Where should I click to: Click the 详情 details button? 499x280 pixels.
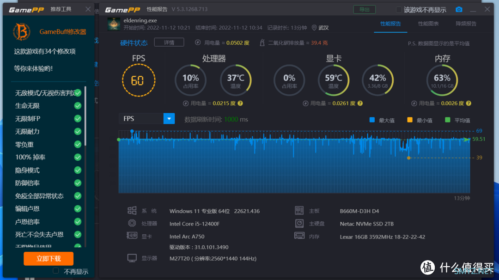[169, 43]
